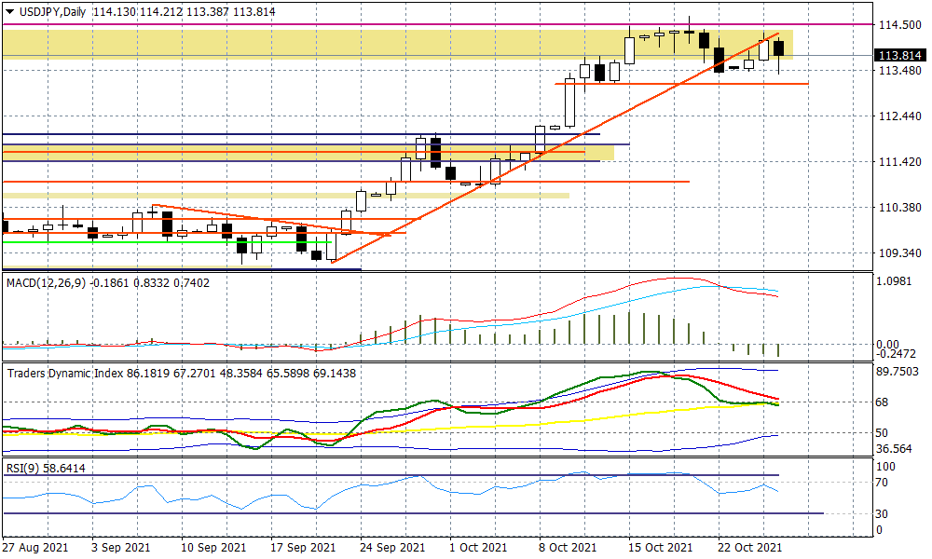Click the MACD value -0.1861

pos(109,283)
